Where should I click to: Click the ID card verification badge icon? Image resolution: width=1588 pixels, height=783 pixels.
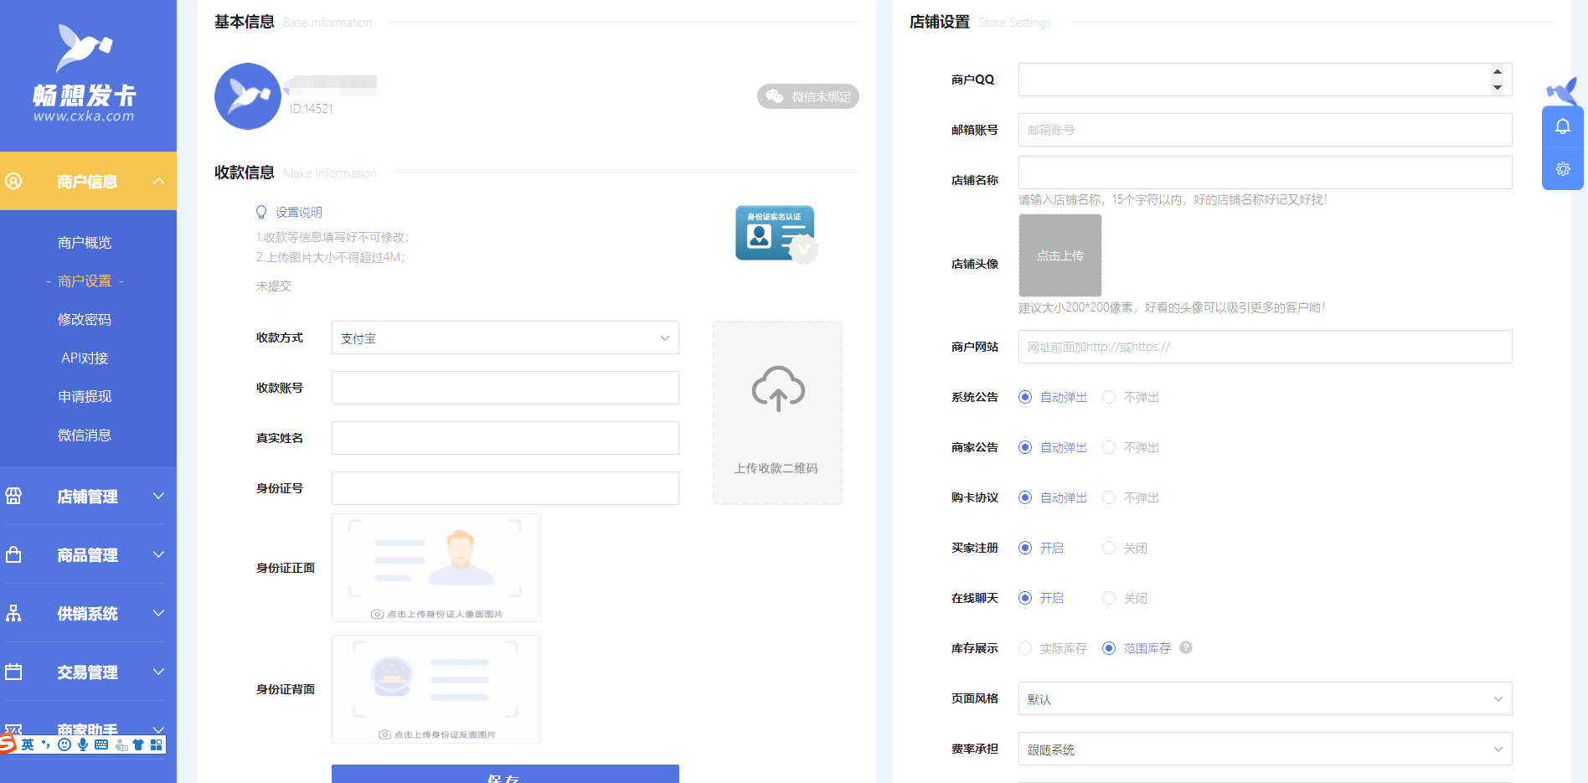coord(776,234)
